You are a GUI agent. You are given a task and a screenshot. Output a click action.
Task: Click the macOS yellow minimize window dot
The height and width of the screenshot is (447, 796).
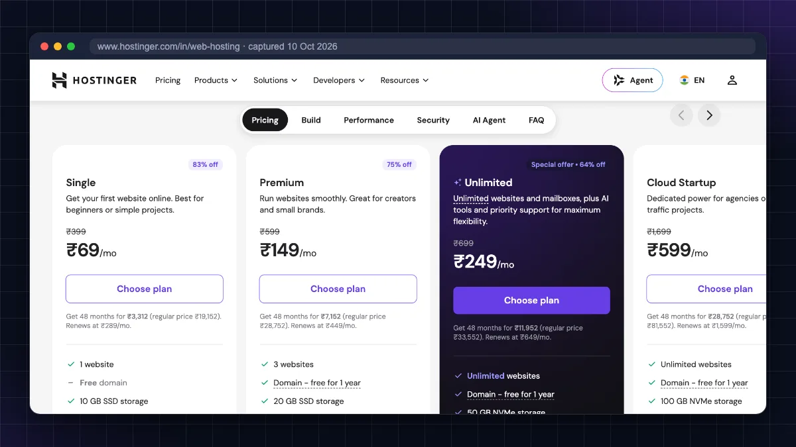(x=58, y=46)
